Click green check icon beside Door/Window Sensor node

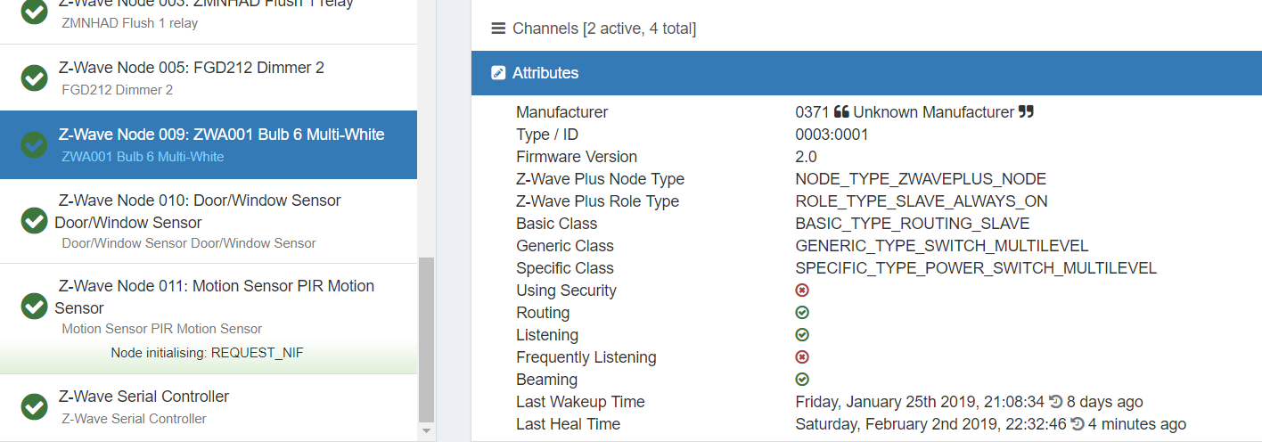[34, 220]
